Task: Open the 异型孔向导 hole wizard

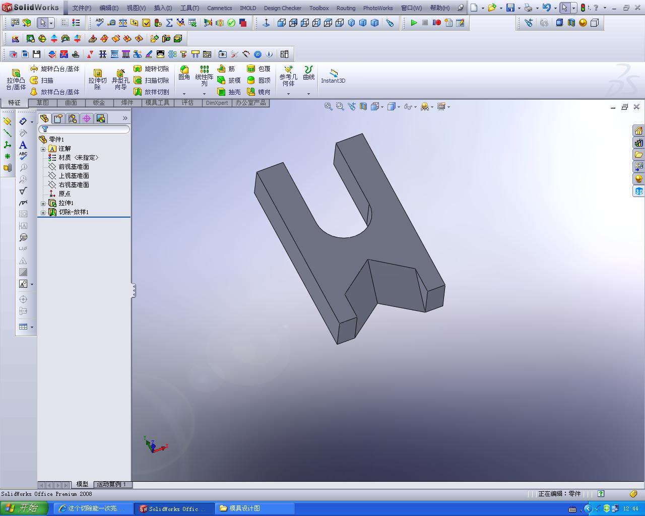Action: [x=120, y=80]
